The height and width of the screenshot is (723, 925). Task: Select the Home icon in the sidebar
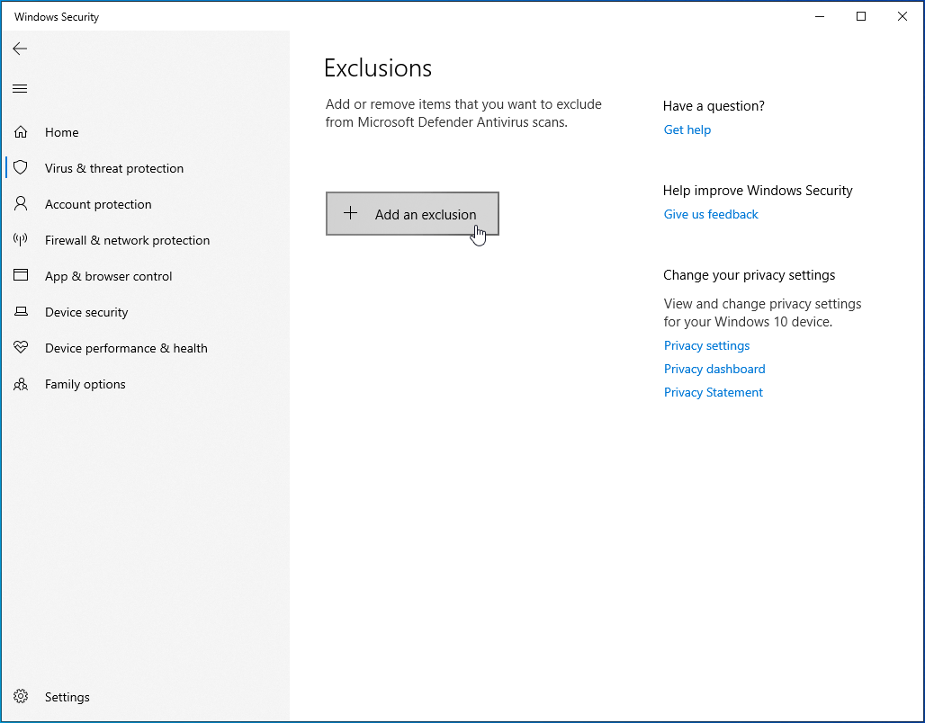click(21, 131)
